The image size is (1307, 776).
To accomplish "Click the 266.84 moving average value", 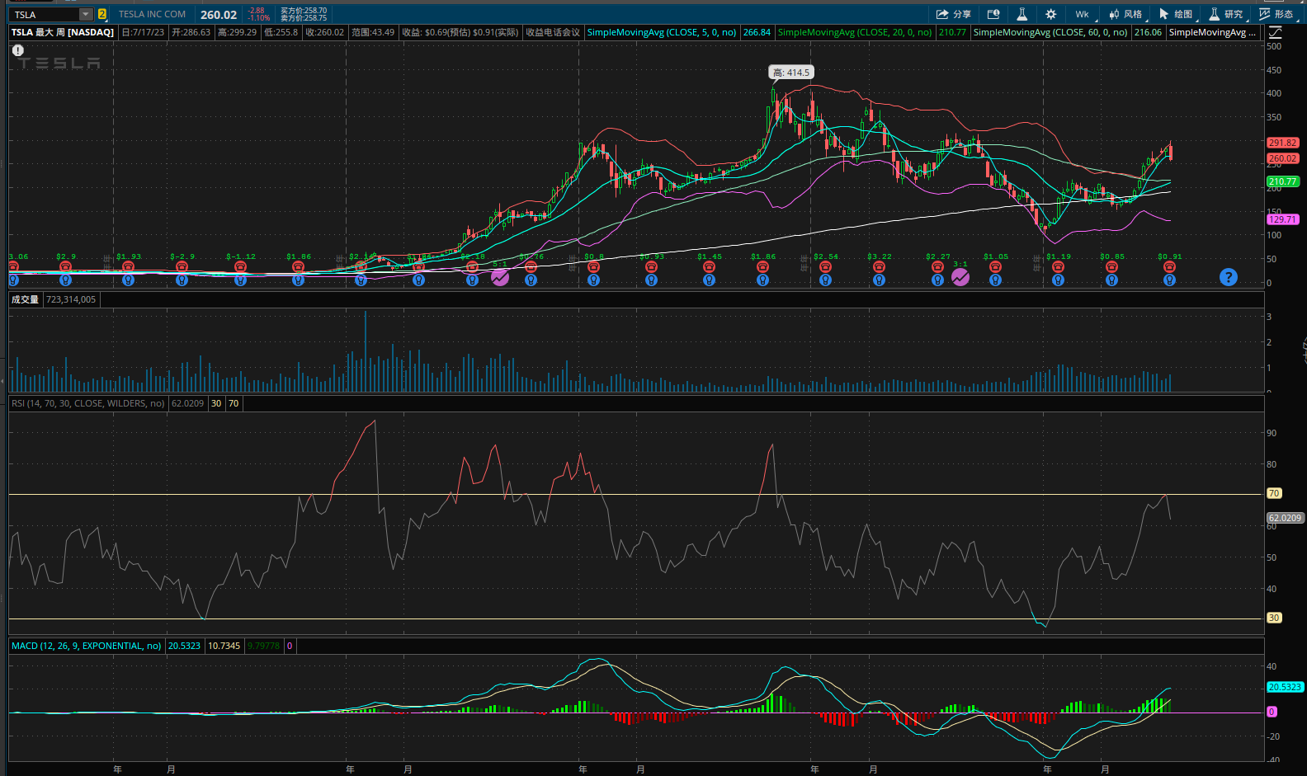I will point(757,32).
